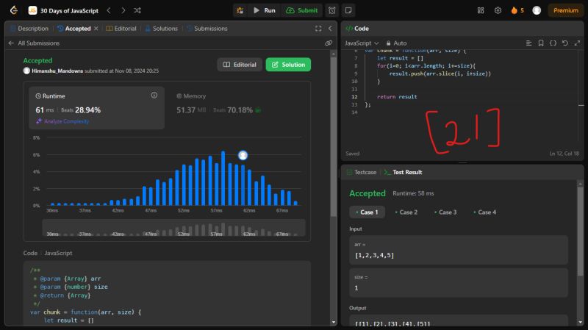Image resolution: width=588 pixels, height=330 pixels.
Task: Select Case 2
Action: [406, 212]
